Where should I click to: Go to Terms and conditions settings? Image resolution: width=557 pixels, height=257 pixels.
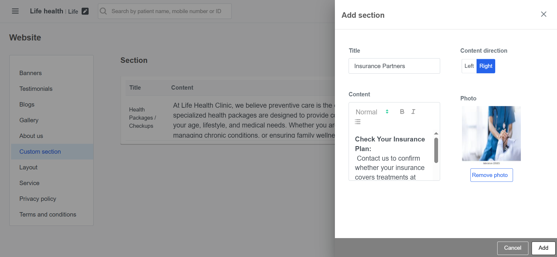coord(48,214)
